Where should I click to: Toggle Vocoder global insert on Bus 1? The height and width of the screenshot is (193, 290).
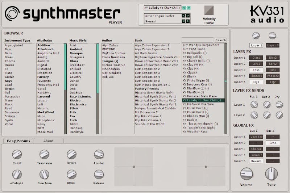[x=256, y=137]
